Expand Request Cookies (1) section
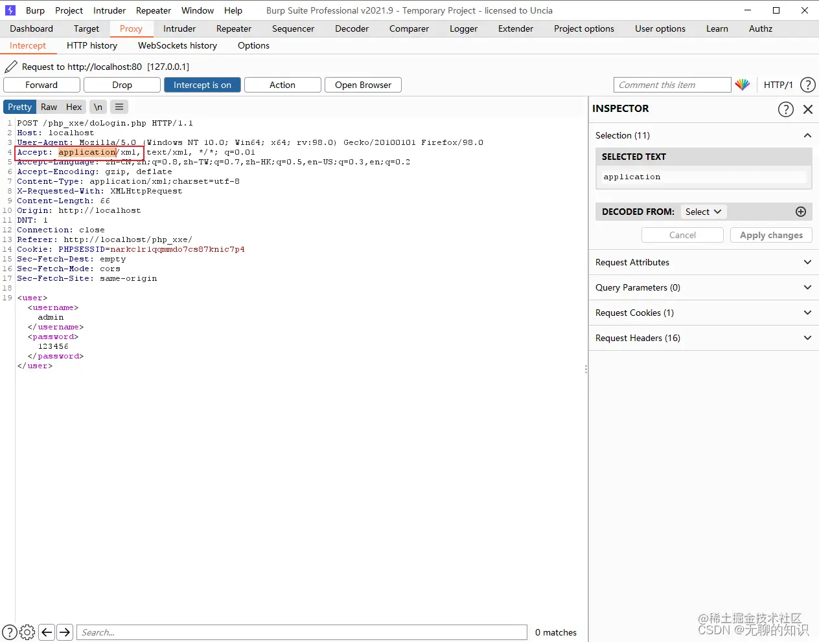The height and width of the screenshot is (642, 819). point(703,313)
